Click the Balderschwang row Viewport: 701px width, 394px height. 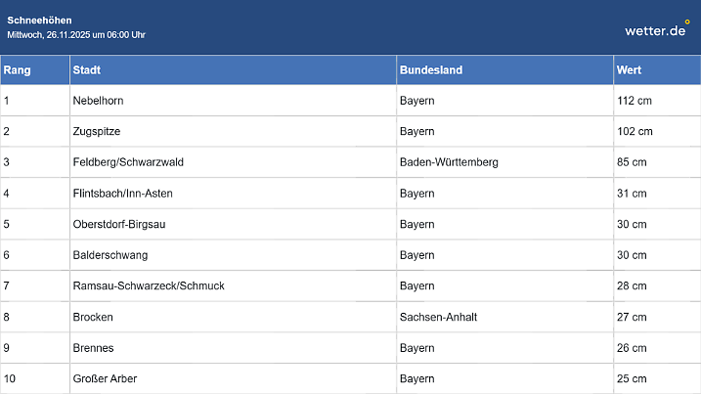pos(110,255)
